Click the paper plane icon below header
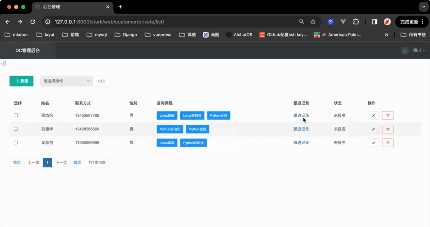The image size is (430, 227). 4,63
